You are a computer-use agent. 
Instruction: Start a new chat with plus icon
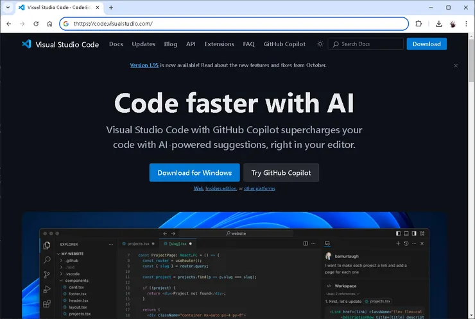coord(398,243)
